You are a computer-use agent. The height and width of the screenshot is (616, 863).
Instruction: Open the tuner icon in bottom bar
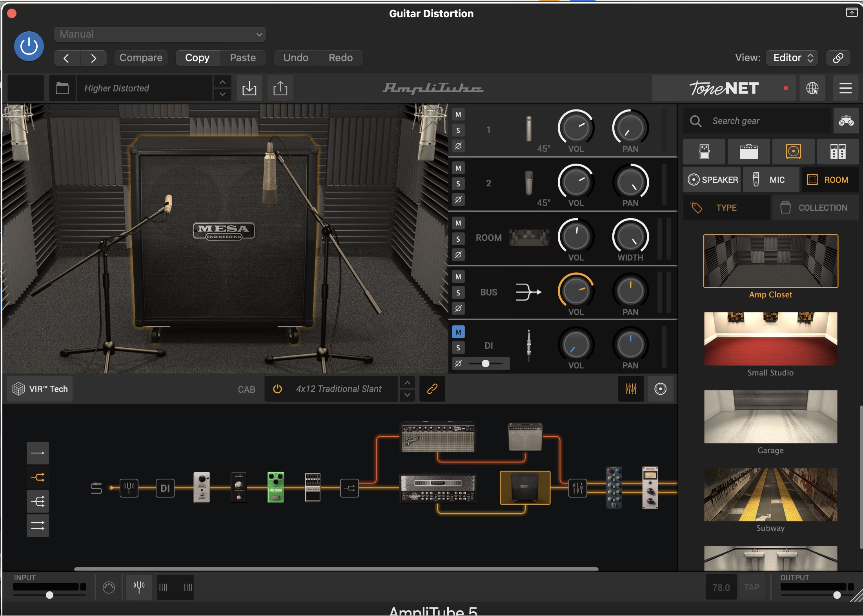139,587
